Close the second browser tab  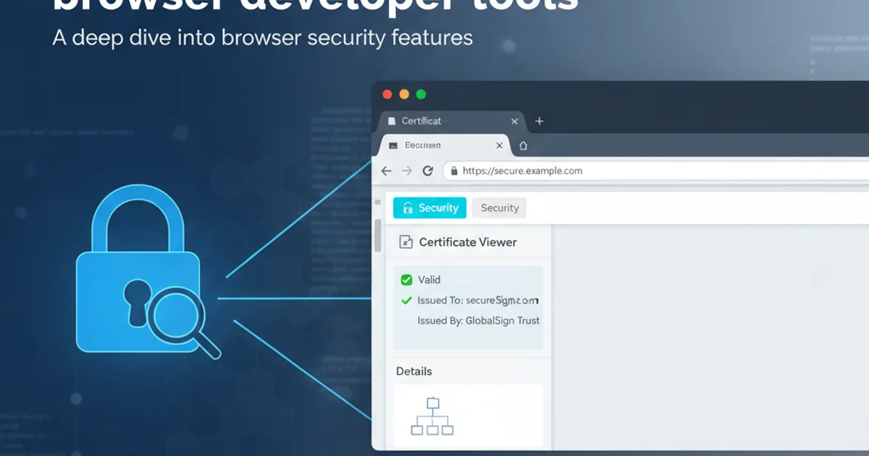tap(499, 145)
